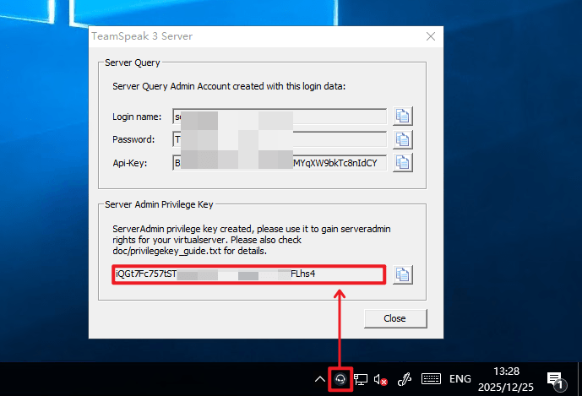The image size is (582, 396).
Task: Copy the Password to clipboard
Action: point(402,140)
